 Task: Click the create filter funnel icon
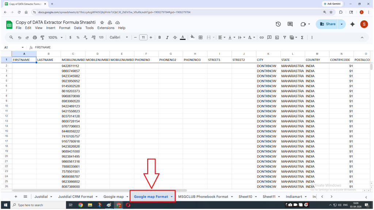[x=284, y=38]
